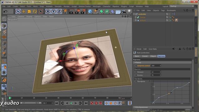The width and height of the screenshot is (199, 112).
Task: Activate the Rotate tool
Action: click(x=35, y=12)
